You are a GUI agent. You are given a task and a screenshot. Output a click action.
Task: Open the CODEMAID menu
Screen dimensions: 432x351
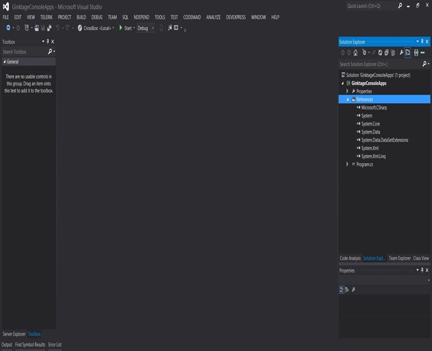click(x=192, y=17)
